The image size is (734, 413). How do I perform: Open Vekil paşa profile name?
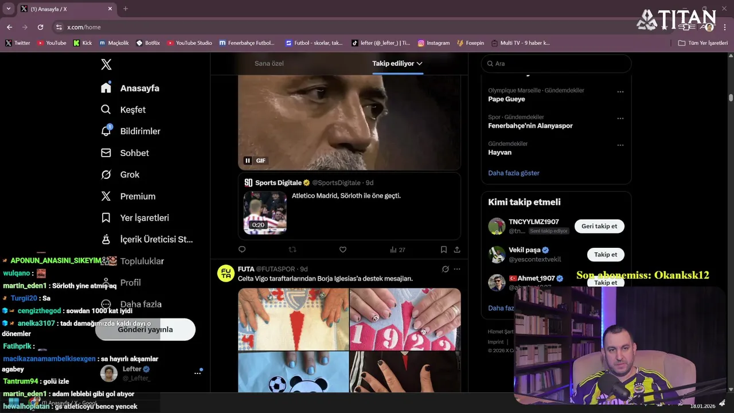coord(525,250)
